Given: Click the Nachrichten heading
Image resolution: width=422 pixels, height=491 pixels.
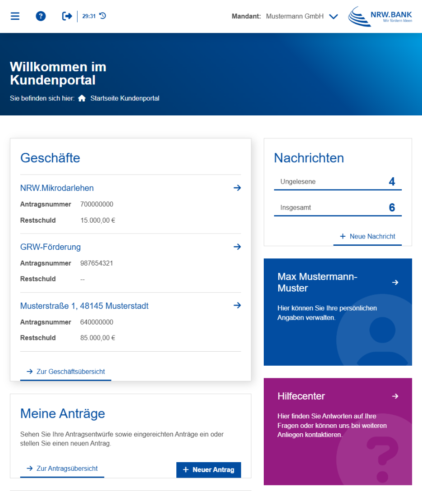Looking at the screenshot, I should pos(309,158).
